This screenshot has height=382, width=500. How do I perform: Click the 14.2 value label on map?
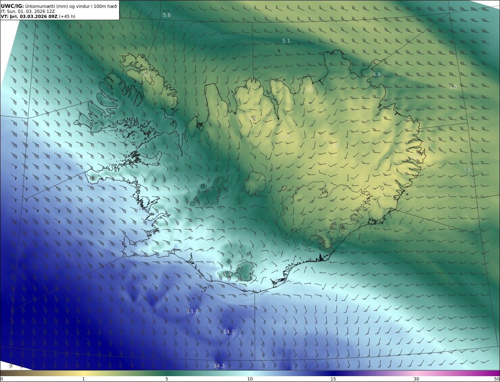(x=229, y=332)
